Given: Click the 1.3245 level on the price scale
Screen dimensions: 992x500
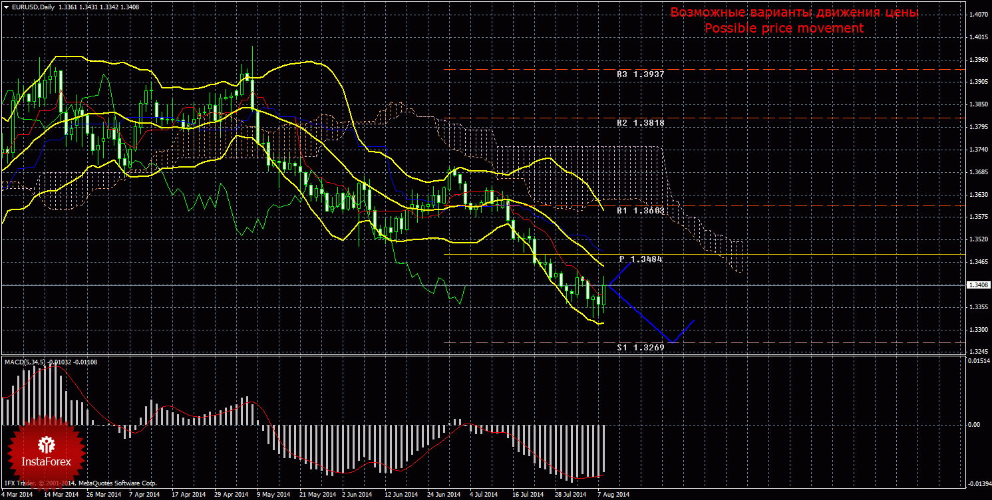Looking at the screenshot, I should pos(979,352).
